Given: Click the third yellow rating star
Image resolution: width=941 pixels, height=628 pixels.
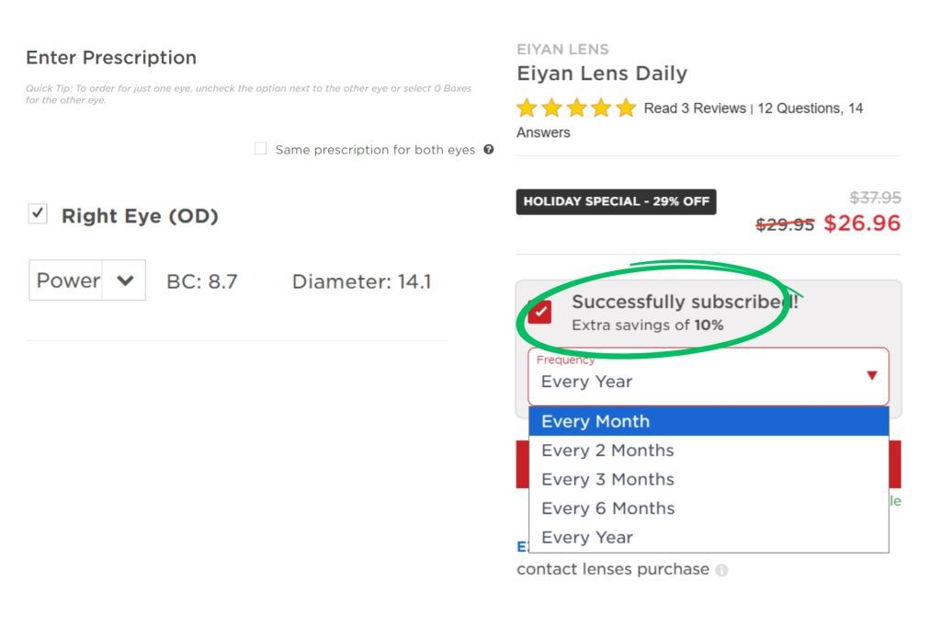Looking at the screenshot, I should pyautogui.click(x=576, y=108).
